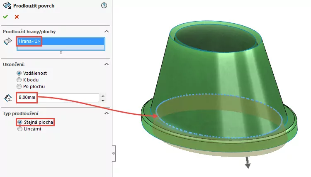Click the selection box resize handle dot
The height and width of the screenshot is (177, 311).
[x=61, y=52]
